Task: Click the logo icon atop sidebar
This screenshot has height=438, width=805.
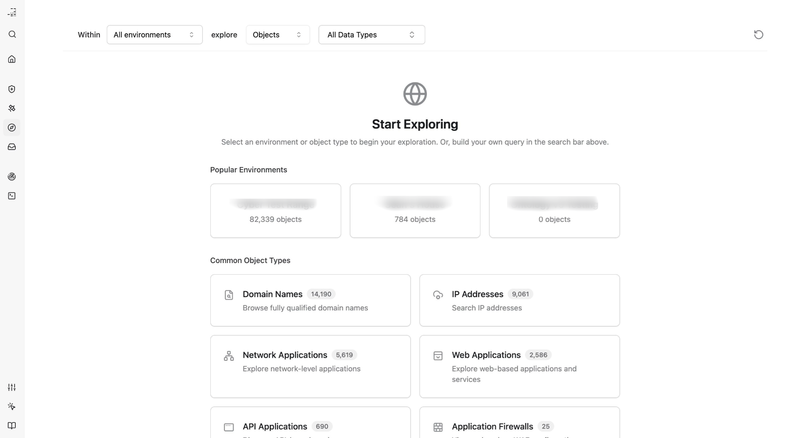Action: (12, 12)
